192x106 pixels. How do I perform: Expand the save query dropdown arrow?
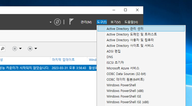[x=36, y=48]
